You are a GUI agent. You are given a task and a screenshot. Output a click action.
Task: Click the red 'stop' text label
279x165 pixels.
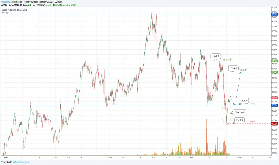point(252,121)
